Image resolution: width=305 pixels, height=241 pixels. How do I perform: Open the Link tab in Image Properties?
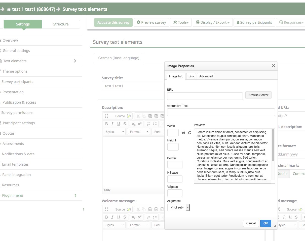[x=191, y=76]
